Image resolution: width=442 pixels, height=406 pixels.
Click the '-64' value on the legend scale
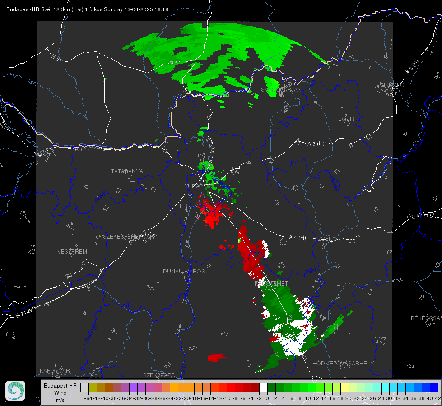pos(88,398)
